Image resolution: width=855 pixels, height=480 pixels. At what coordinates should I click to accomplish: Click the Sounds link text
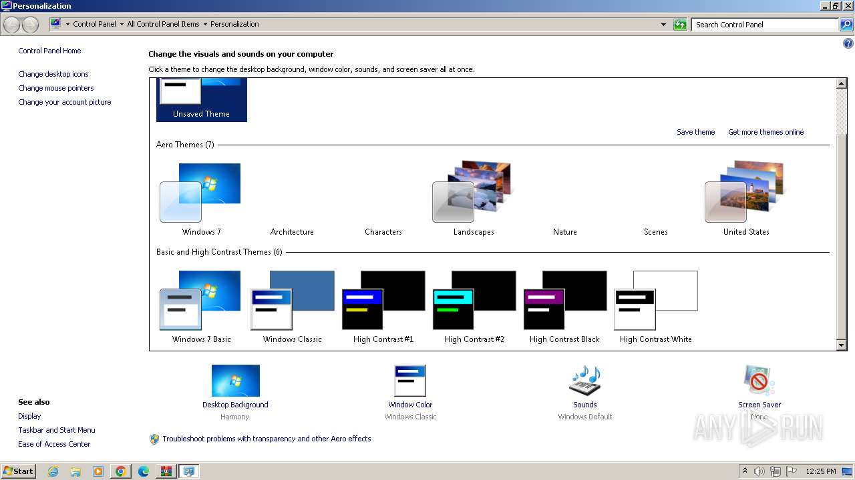(x=585, y=405)
